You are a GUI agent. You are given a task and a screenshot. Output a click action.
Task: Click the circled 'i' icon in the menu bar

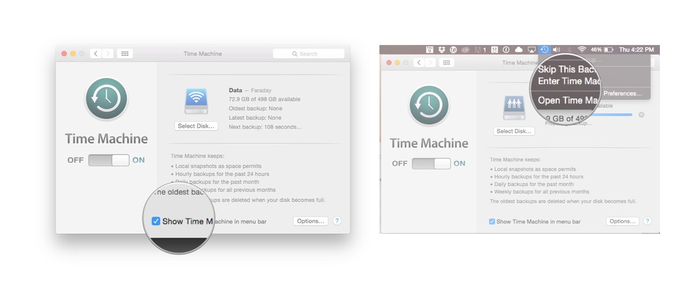point(506,50)
